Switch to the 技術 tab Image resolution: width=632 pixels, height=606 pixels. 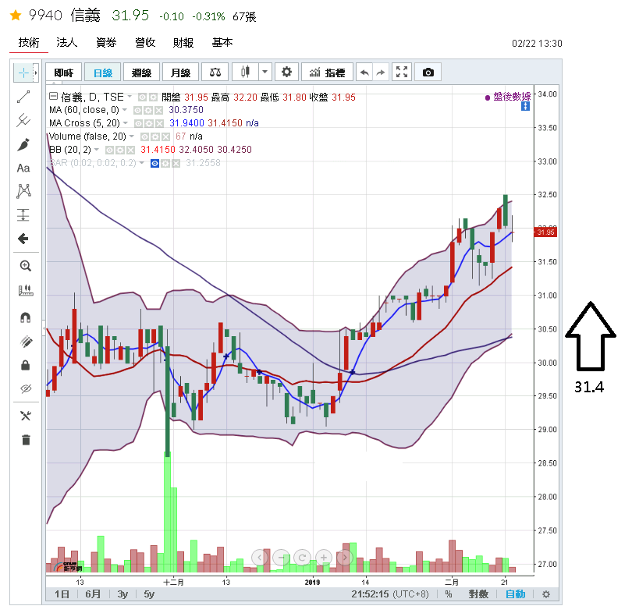tap(29, 43)
